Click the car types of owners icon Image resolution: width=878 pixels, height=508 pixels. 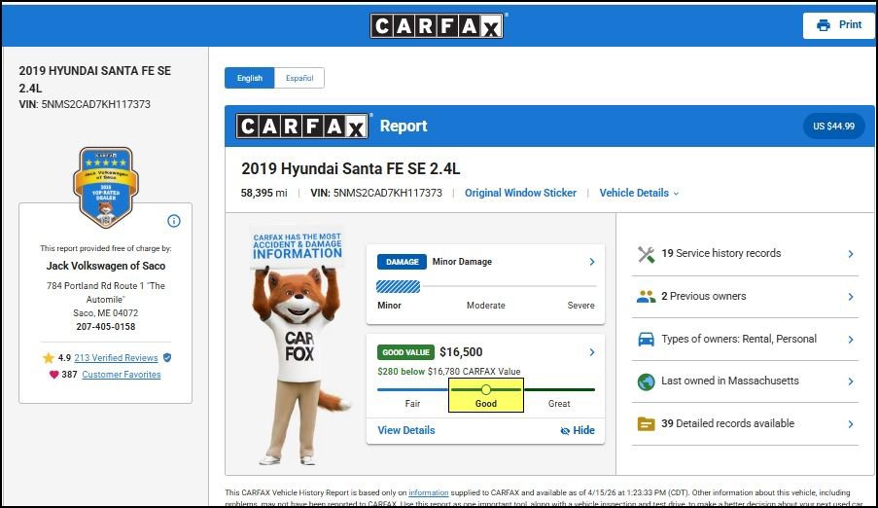coord(647,340)
